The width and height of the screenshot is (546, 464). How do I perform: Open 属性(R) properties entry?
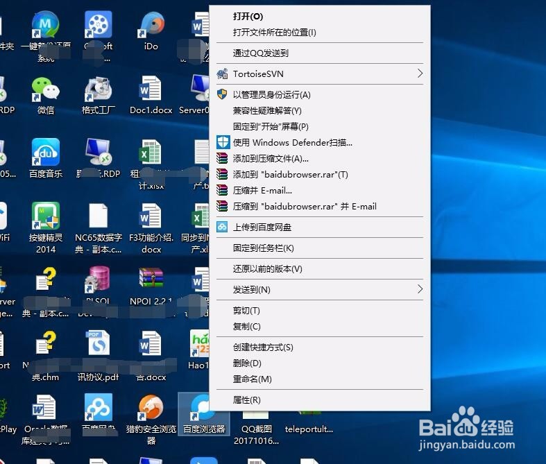pos(320,400)
